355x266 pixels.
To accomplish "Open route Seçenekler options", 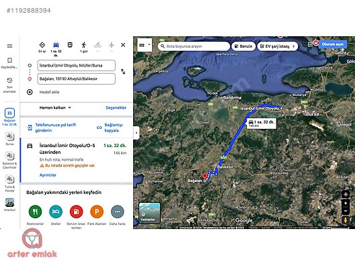I will pos(116,107).
